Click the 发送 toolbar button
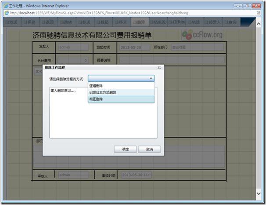Image resolution: width=266 pixels, height=205 pixels. pyautogui.click(x=12, y=22)
